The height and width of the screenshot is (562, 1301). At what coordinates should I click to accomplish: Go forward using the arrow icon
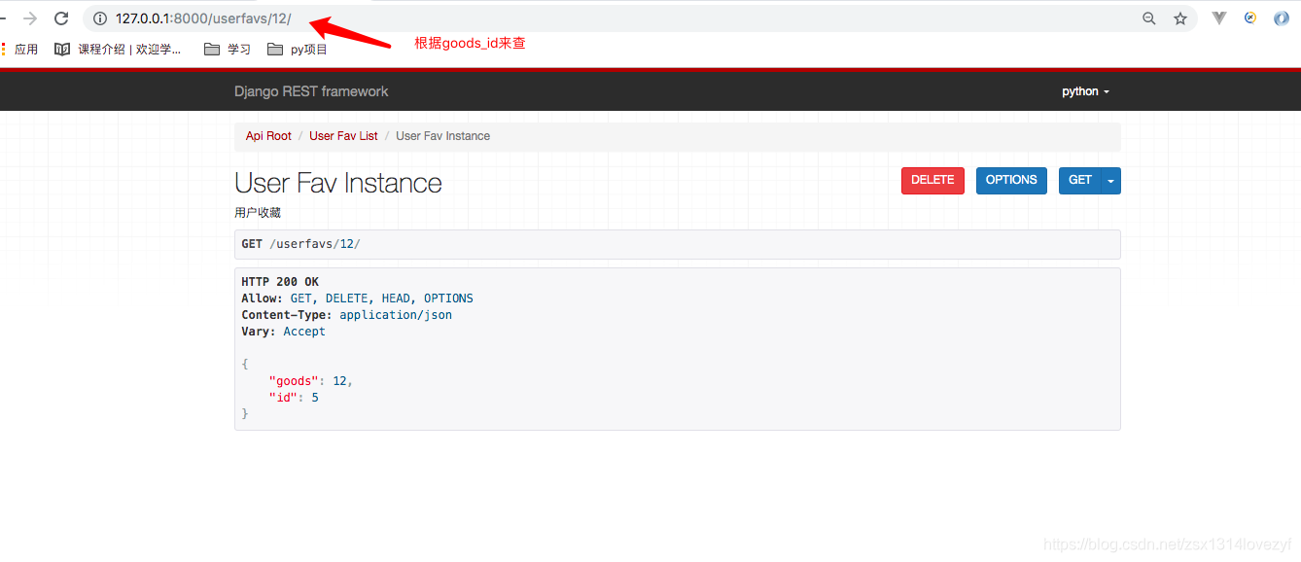coord(30,18)
